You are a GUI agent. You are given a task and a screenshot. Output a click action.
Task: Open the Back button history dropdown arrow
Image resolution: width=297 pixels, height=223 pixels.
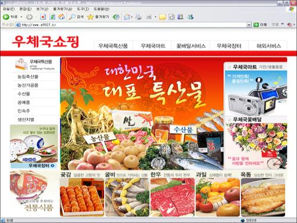21,17
